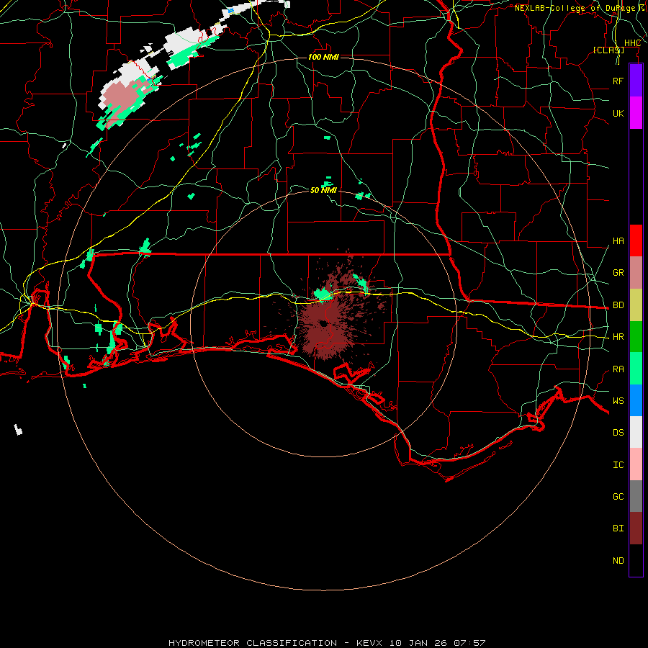Click the HYDROMETEOR CLASSIFICATION KEVX title caption
Image resolution: width=648 pixels, height=648 pixels.
tap(327, 643)
